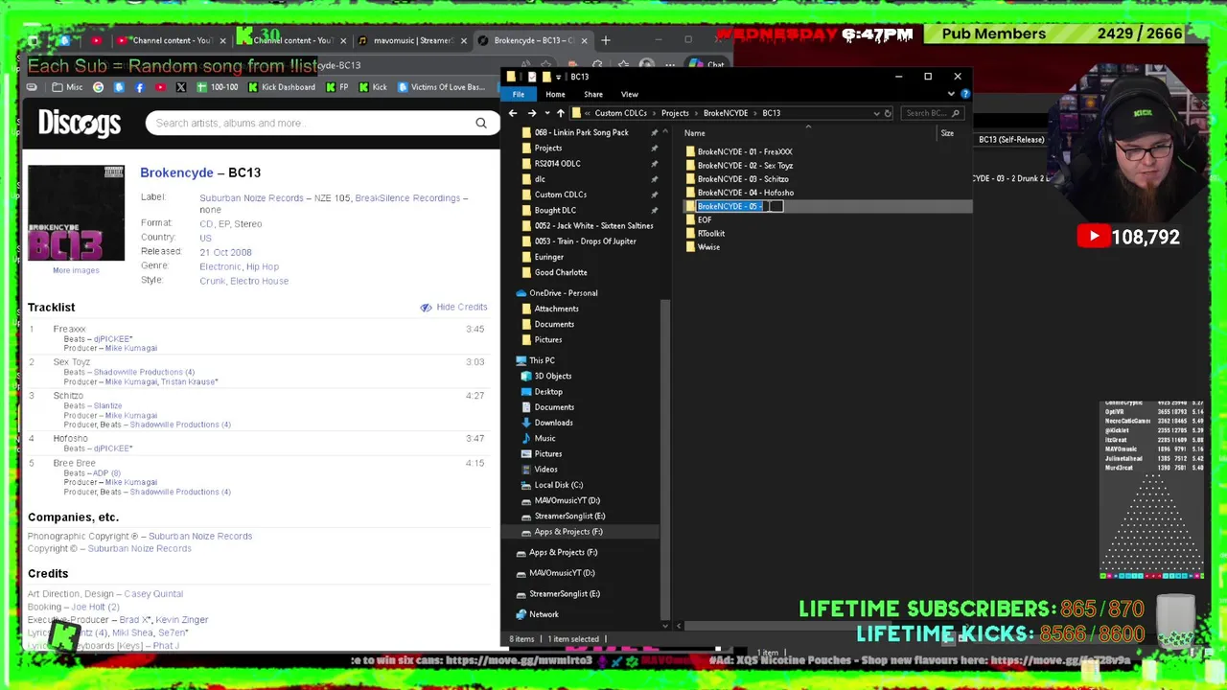Open the Misc bookmarks folder
This screenshot has width=1227, height=690.
click(66, 87)
